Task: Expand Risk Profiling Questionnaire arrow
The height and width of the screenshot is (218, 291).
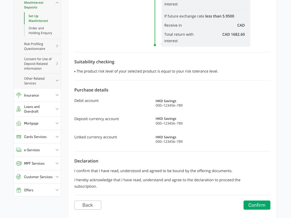Action: point(57,46)
